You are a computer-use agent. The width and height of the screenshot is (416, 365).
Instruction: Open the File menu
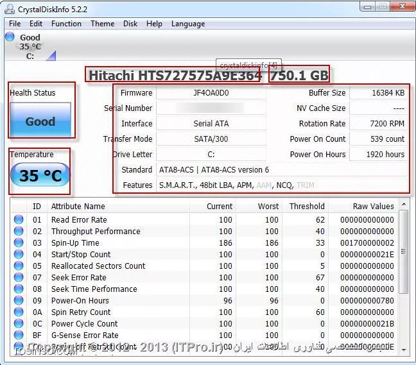coord(15,24)
